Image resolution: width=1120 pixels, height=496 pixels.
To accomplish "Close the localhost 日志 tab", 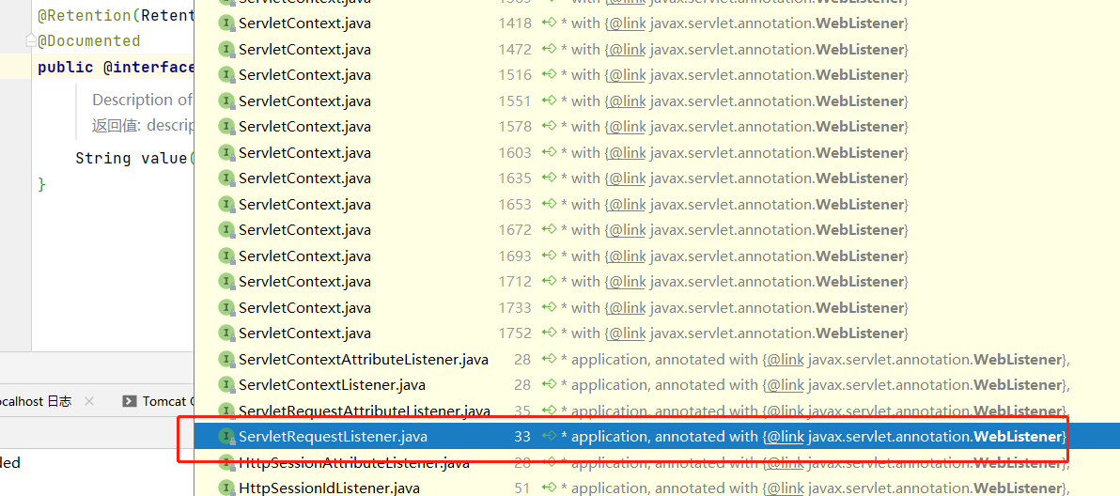I will coord(89,401).
